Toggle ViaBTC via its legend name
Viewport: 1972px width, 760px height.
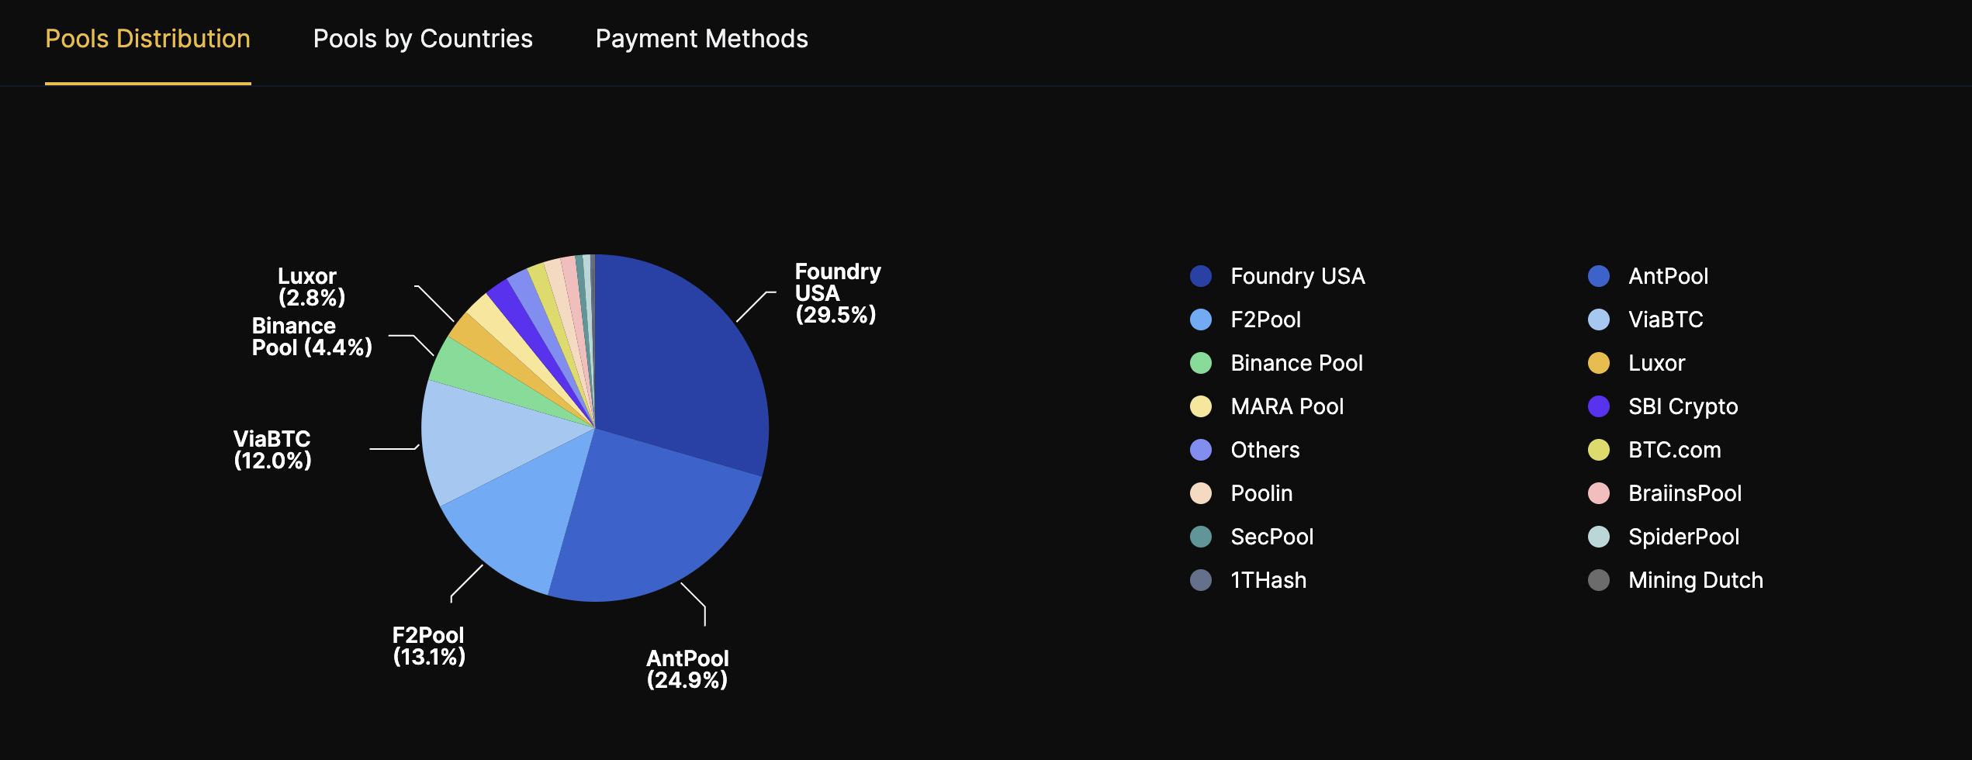pyautogui.click(x=1666, y=320)
